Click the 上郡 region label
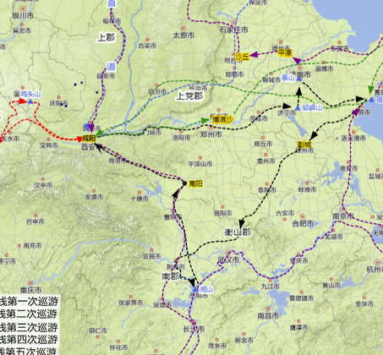 (107, 37)
